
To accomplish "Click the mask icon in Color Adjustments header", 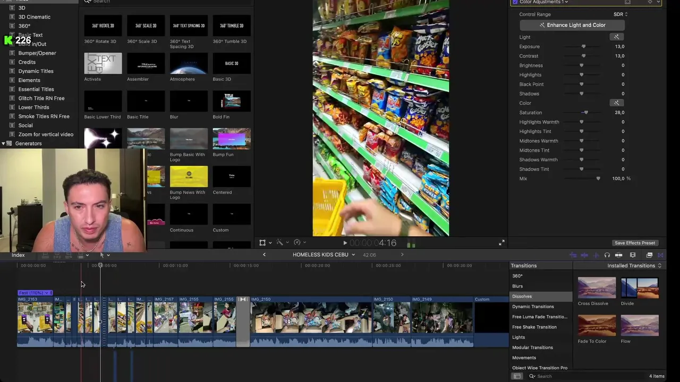I will click(627, 2).
